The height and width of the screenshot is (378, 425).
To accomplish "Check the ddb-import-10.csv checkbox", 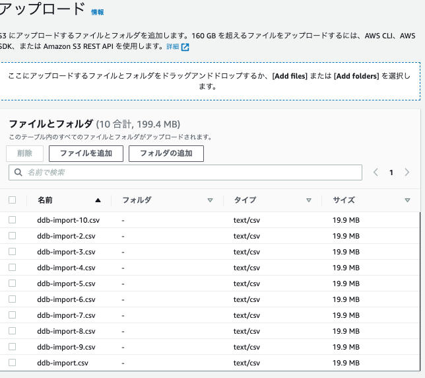I will tap(12, 219).
